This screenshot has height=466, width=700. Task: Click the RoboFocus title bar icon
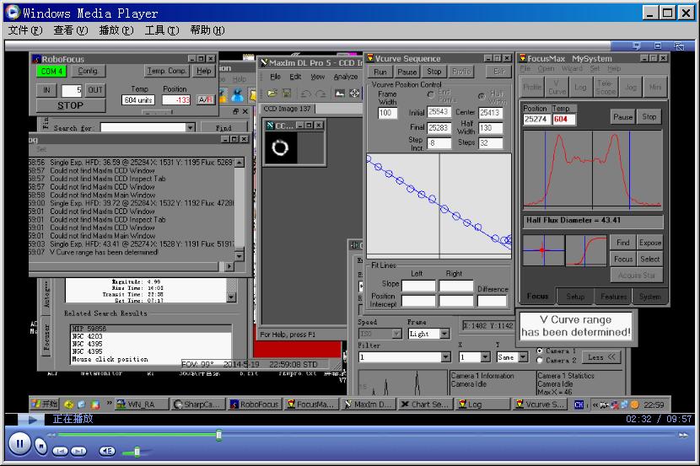36,59
